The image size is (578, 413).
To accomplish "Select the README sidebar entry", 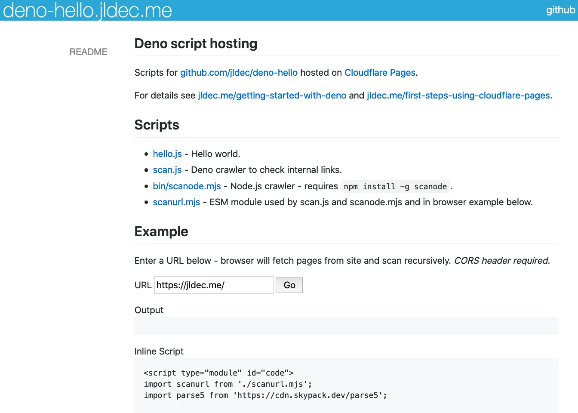I will coord(88,52).
